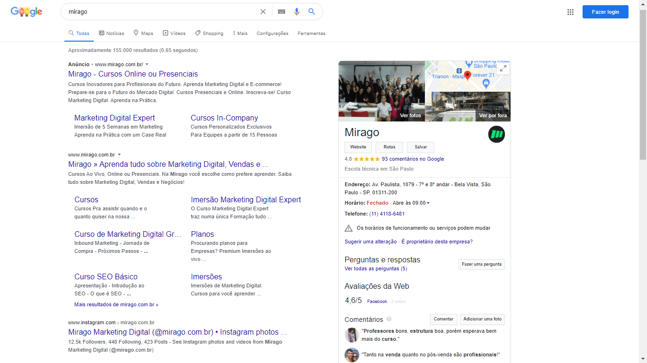
Task: Open Ver todas as perguntas link
Action: [x=376, y=269]
